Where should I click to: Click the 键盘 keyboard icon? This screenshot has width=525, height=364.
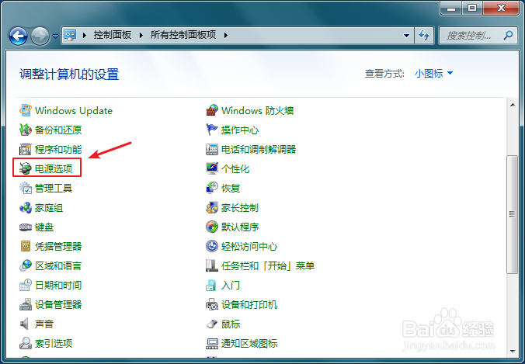[26, 227]
